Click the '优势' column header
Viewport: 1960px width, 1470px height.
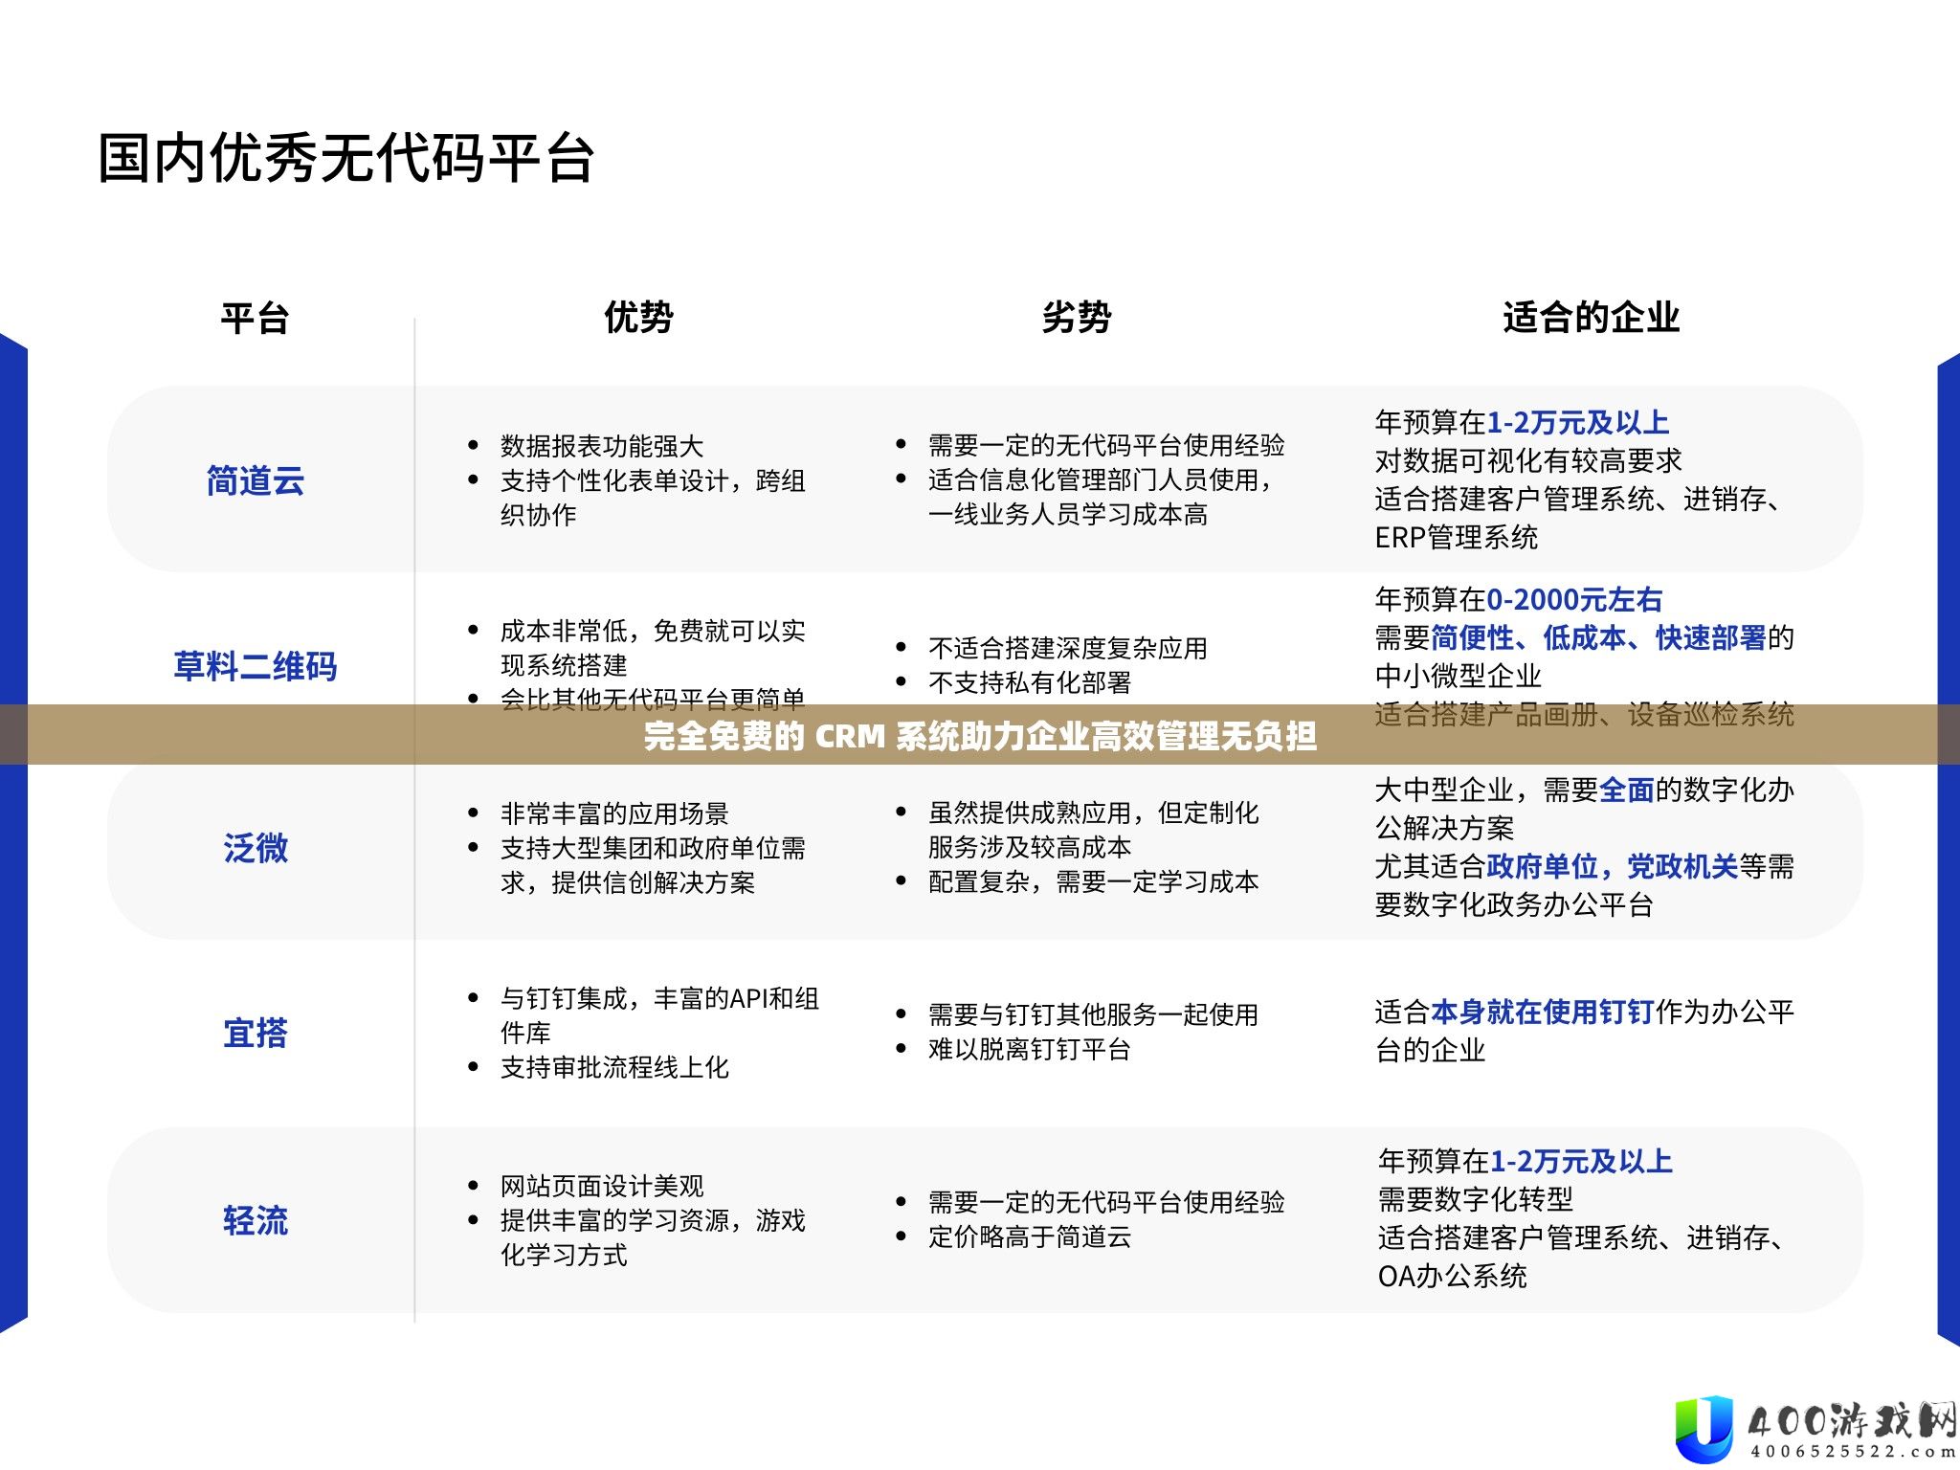pos(638,317)
